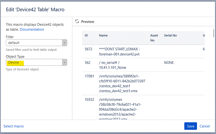Click the Name column header
The height and width of the screenshot is (134, 216).
[103, 36]
